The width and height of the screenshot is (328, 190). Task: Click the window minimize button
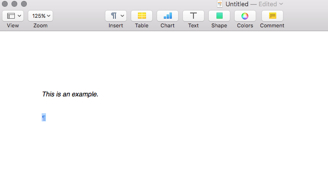(14, 4)
